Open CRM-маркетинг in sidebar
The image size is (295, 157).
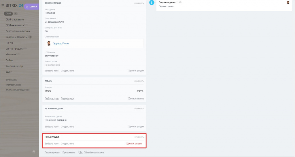click(15, 19)
